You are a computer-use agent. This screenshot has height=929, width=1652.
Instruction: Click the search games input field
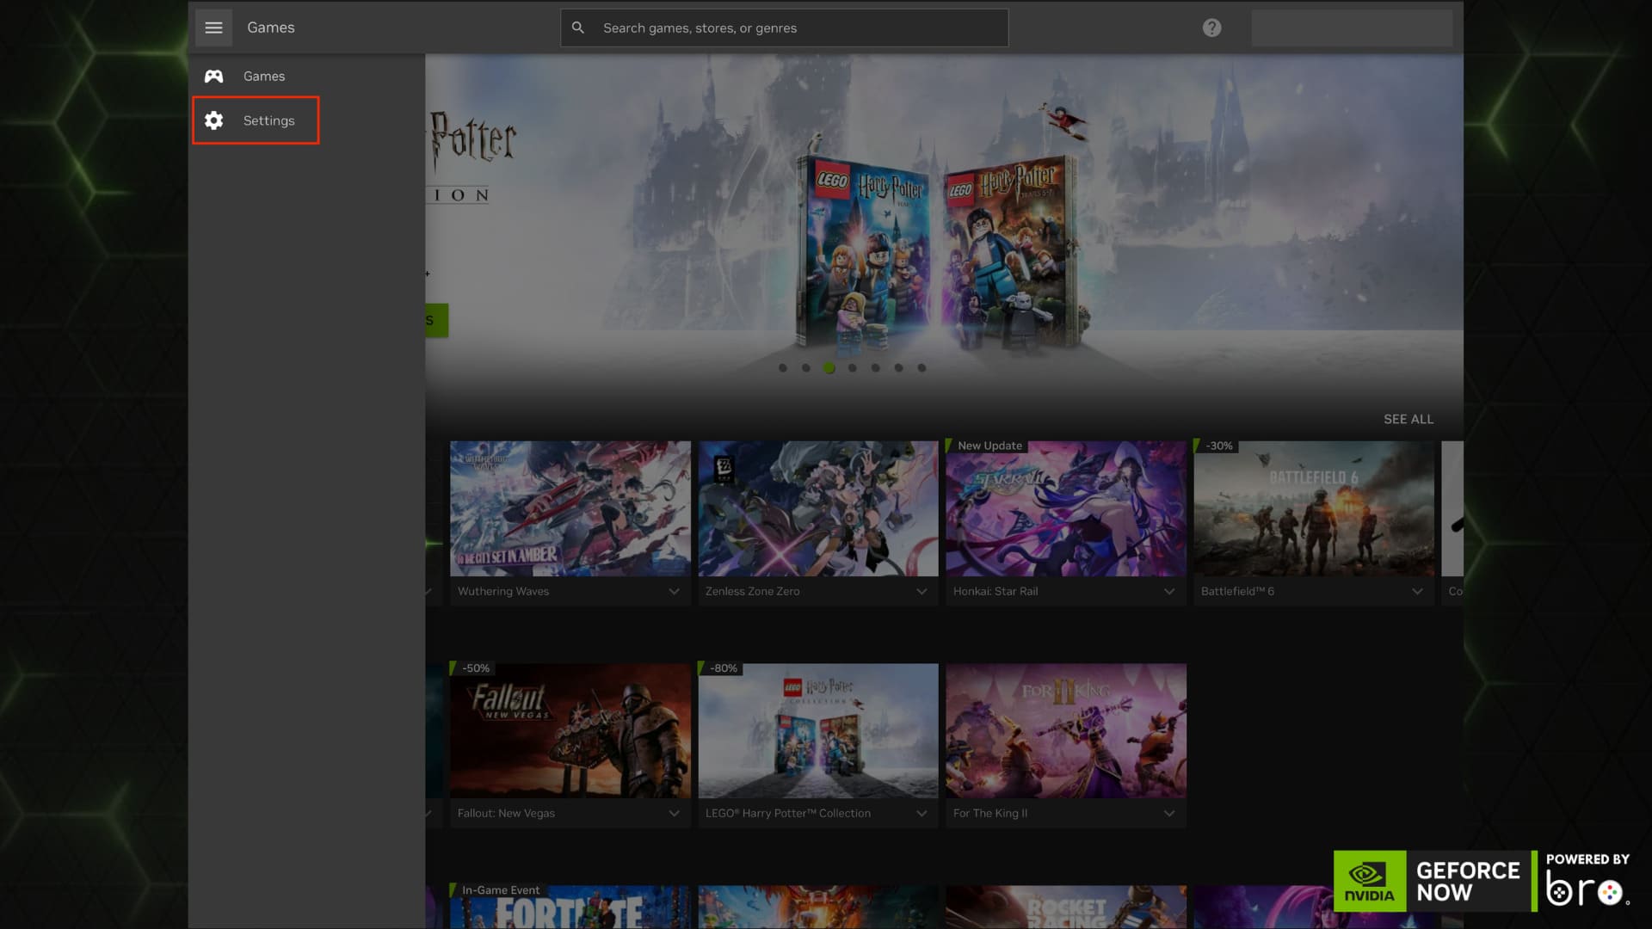[785, 28]
